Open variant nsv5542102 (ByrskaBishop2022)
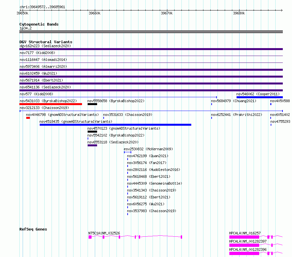Image resolution: width=292 pixels, height=257 pixels. pos(116,135)
